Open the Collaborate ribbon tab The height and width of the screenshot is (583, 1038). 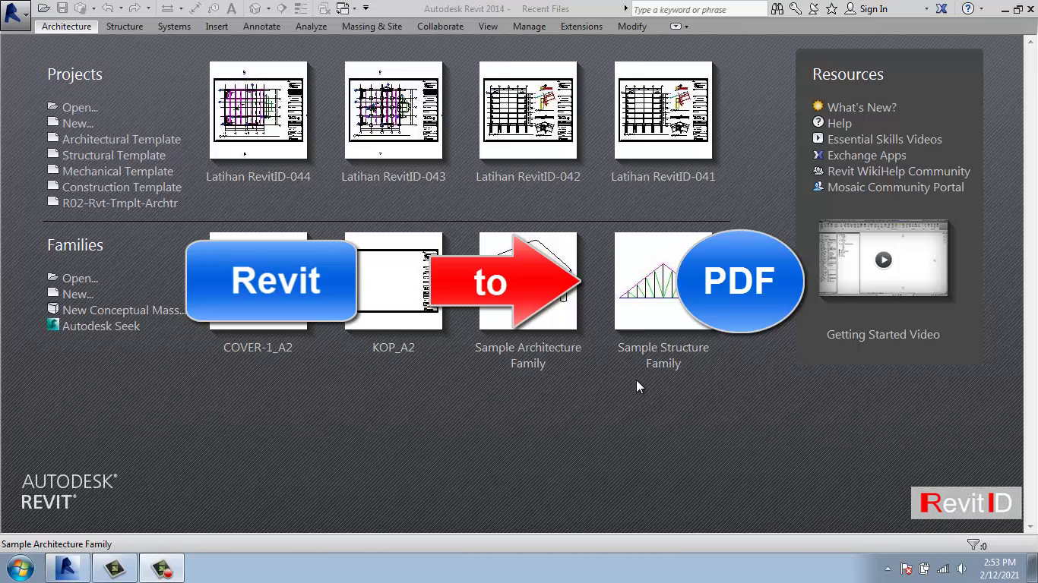coord(440,27)
